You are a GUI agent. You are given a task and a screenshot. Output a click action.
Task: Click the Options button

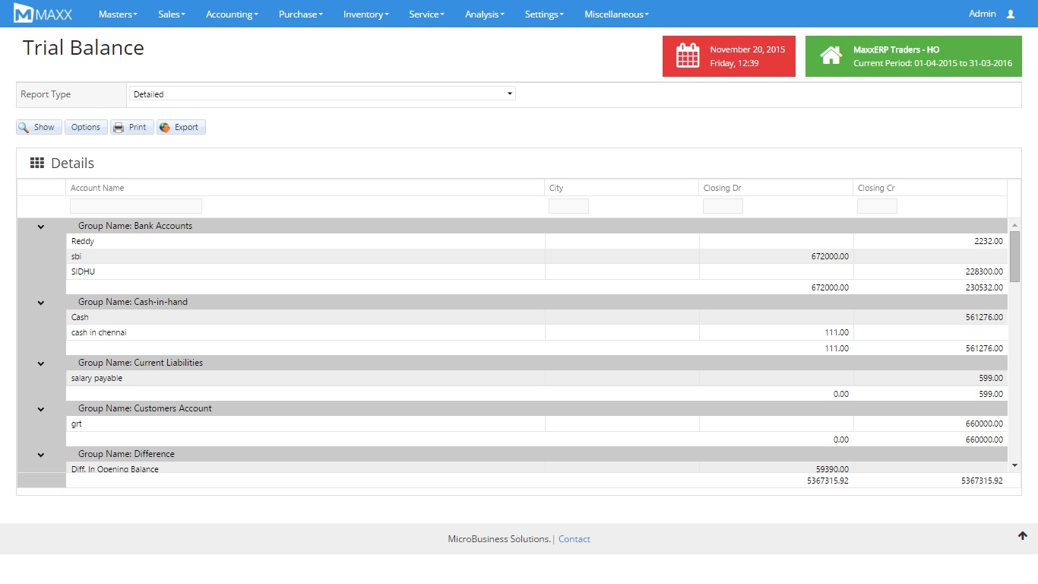click(x=86, y=127)
